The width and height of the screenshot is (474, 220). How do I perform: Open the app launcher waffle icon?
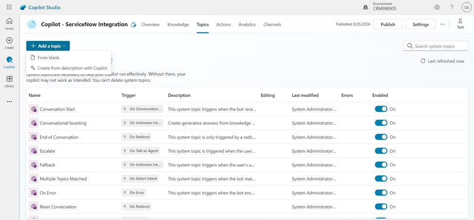click(x=9, y=7)
